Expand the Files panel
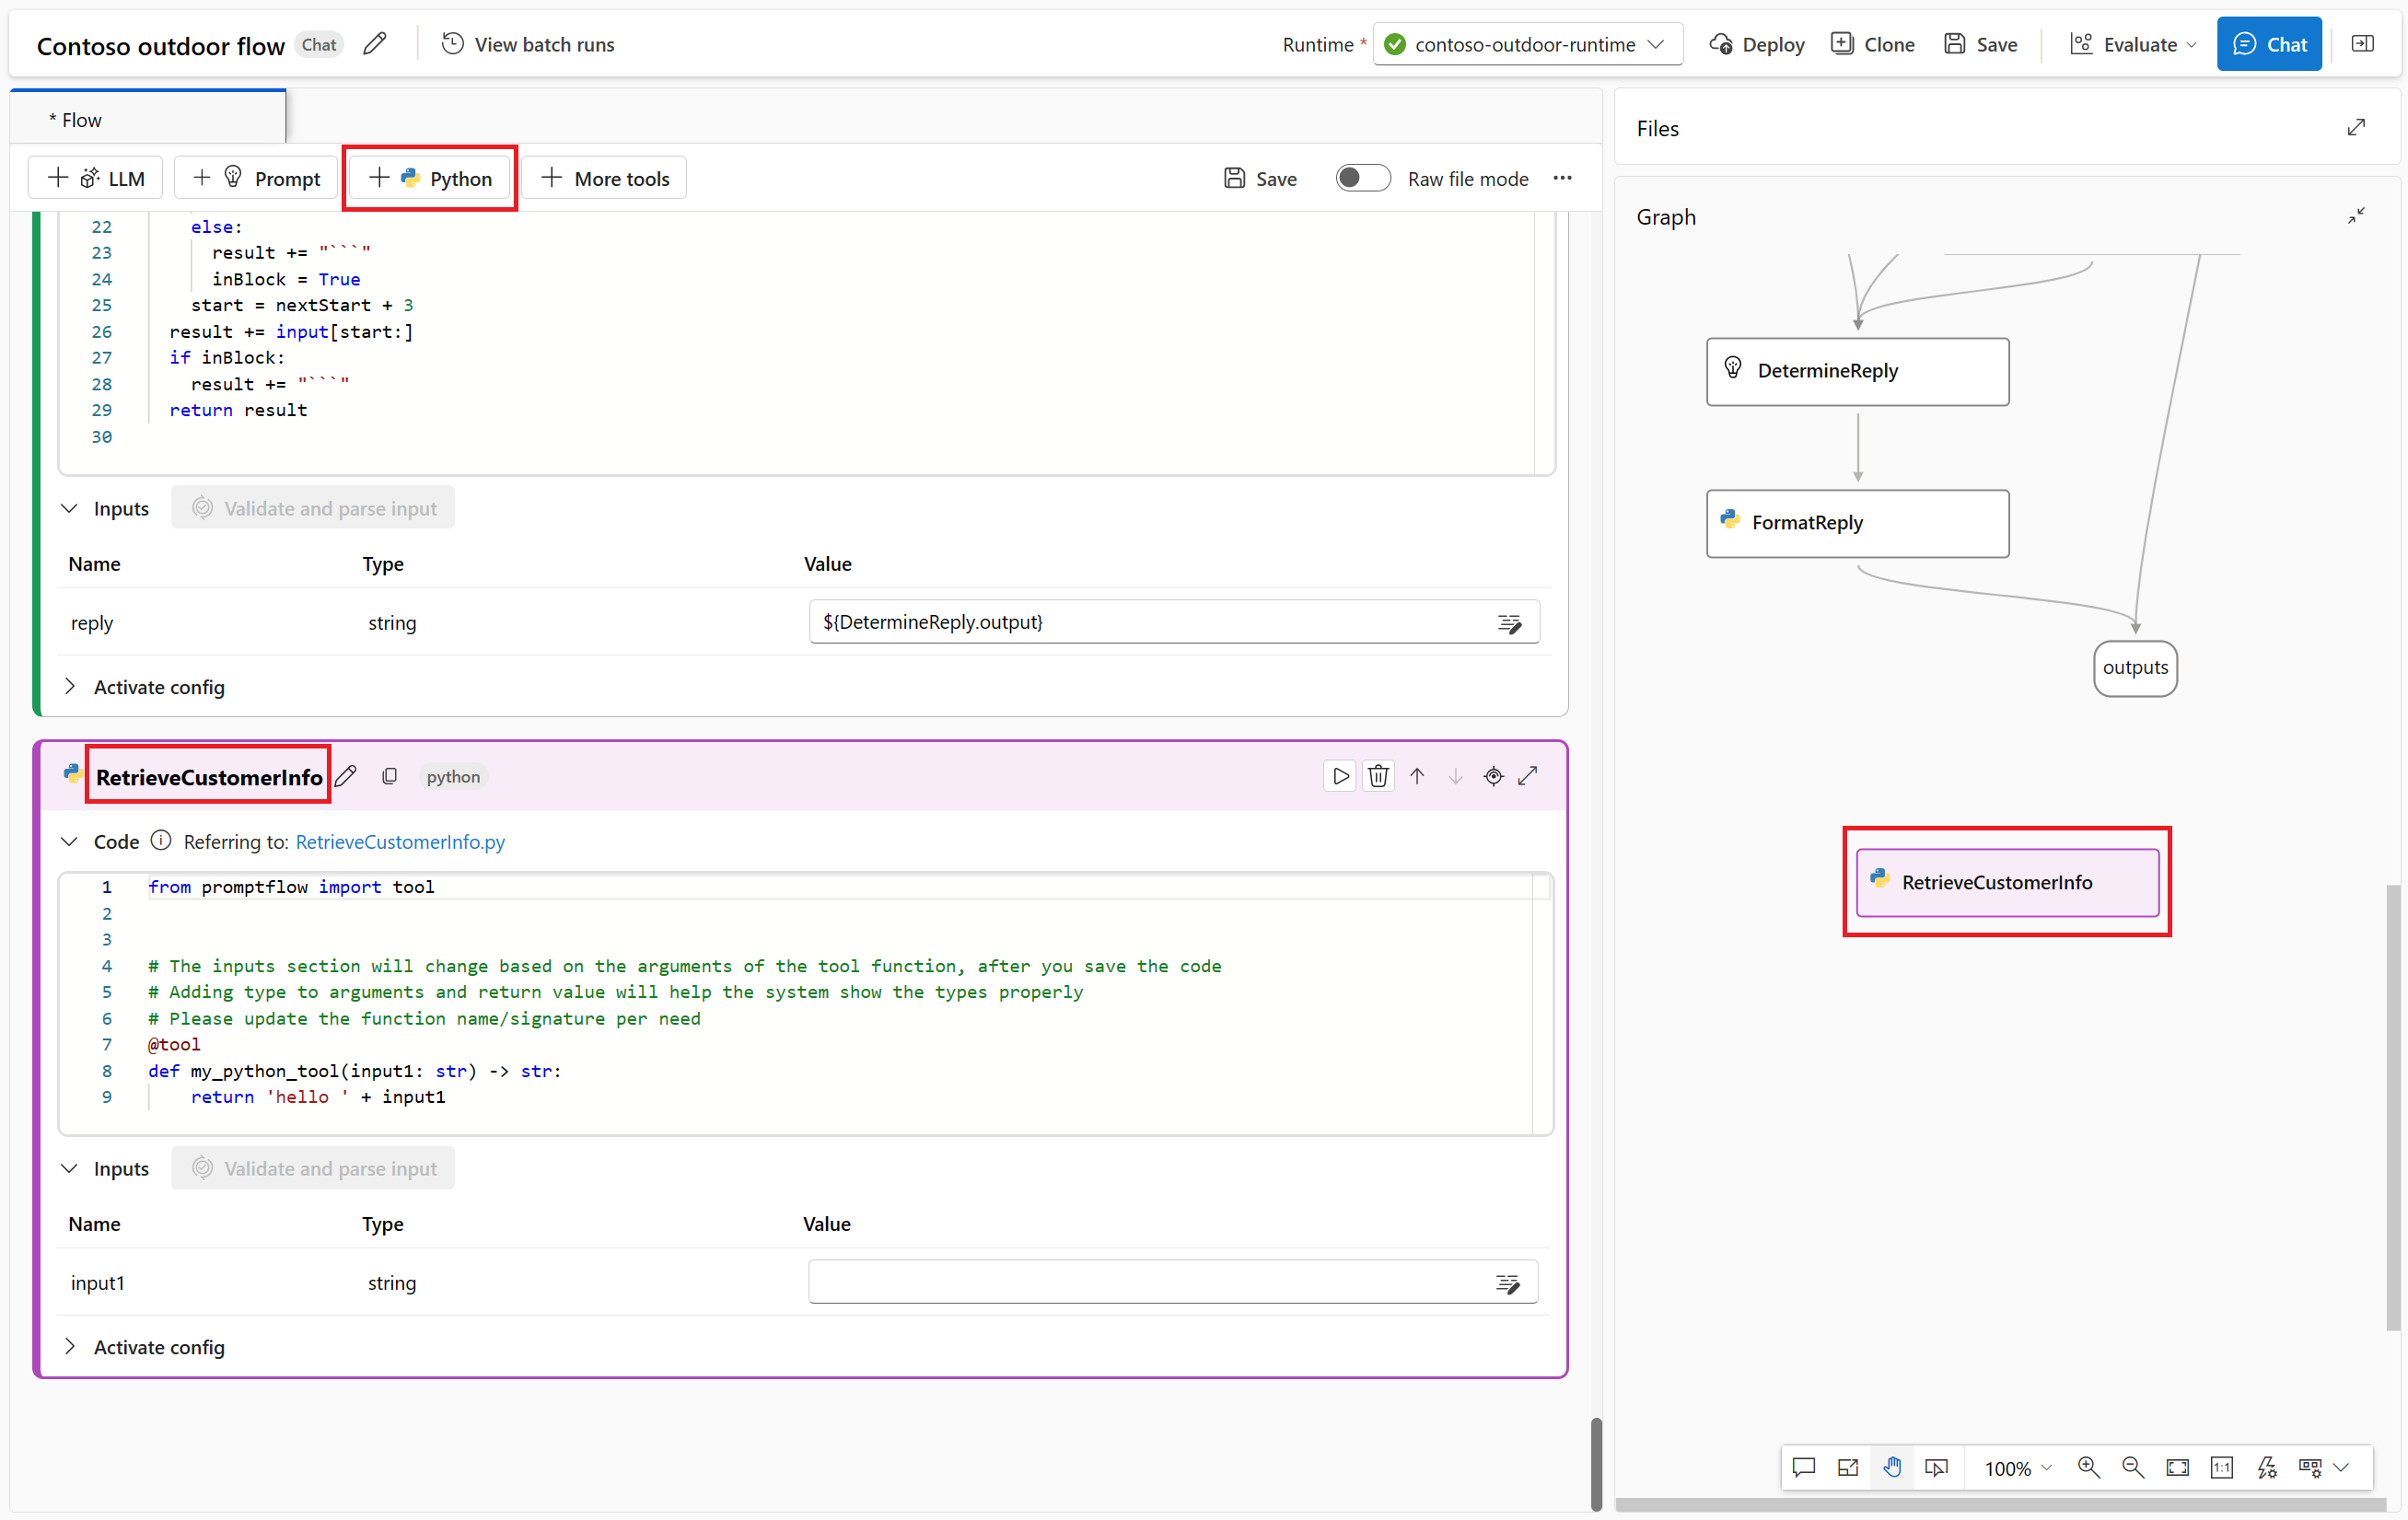 point(2356,128)
